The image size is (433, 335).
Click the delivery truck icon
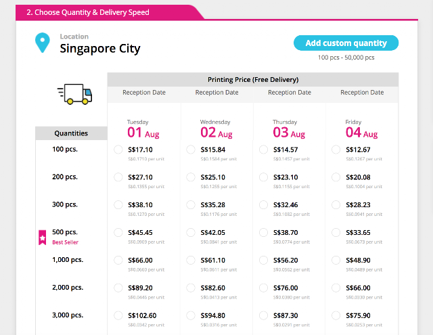74,94
